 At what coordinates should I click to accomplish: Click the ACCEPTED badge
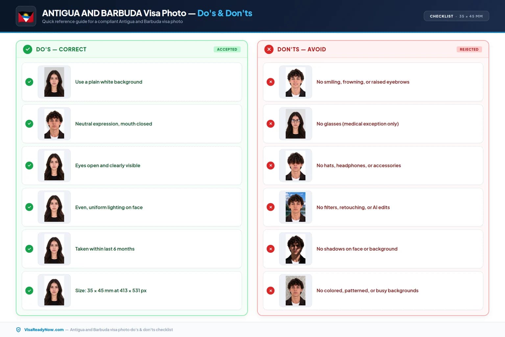[x=227, y=49]
